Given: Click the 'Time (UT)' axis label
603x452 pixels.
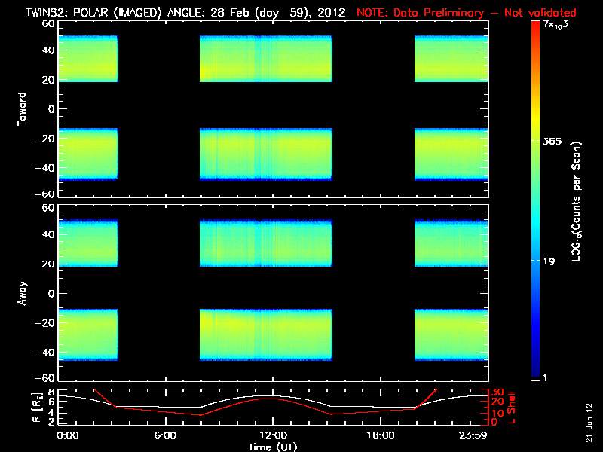Looking at the screenshot, I should (273, 447).
